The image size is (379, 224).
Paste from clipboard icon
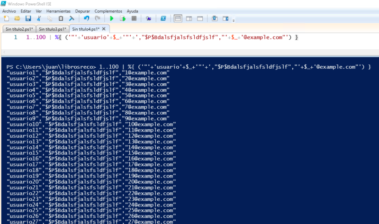(x=61, y=18)
